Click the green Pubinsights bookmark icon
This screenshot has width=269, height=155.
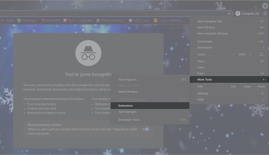[19, 20]
